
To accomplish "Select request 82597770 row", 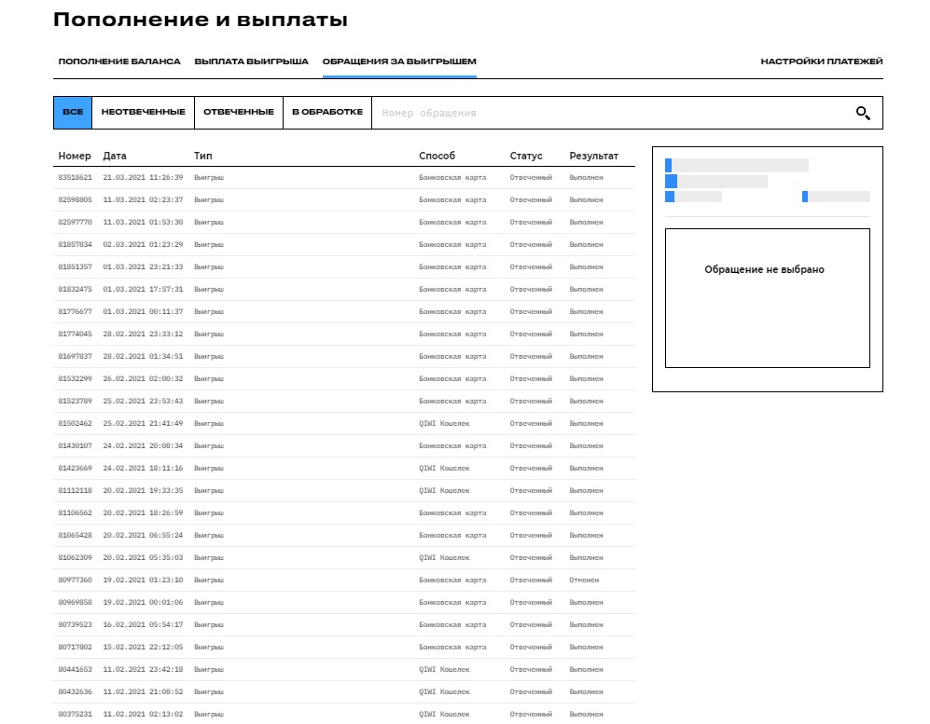I will (344, 222).
